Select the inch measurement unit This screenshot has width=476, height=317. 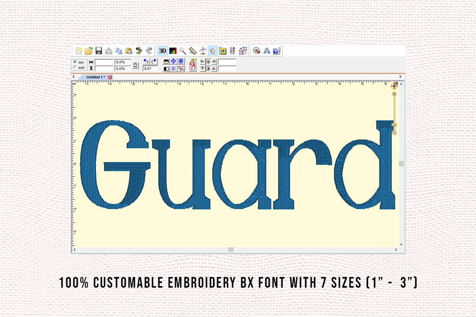click(x=75, y=67)
